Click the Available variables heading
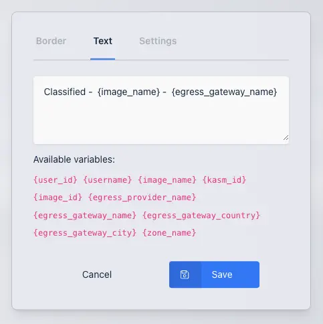The height and width of the screenshot is (324, 323). tap(74, 159)
